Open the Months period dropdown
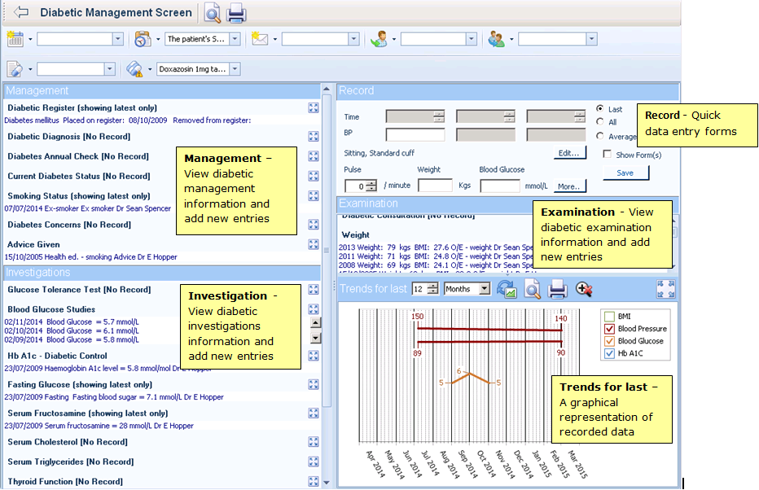 pos(485,289)
